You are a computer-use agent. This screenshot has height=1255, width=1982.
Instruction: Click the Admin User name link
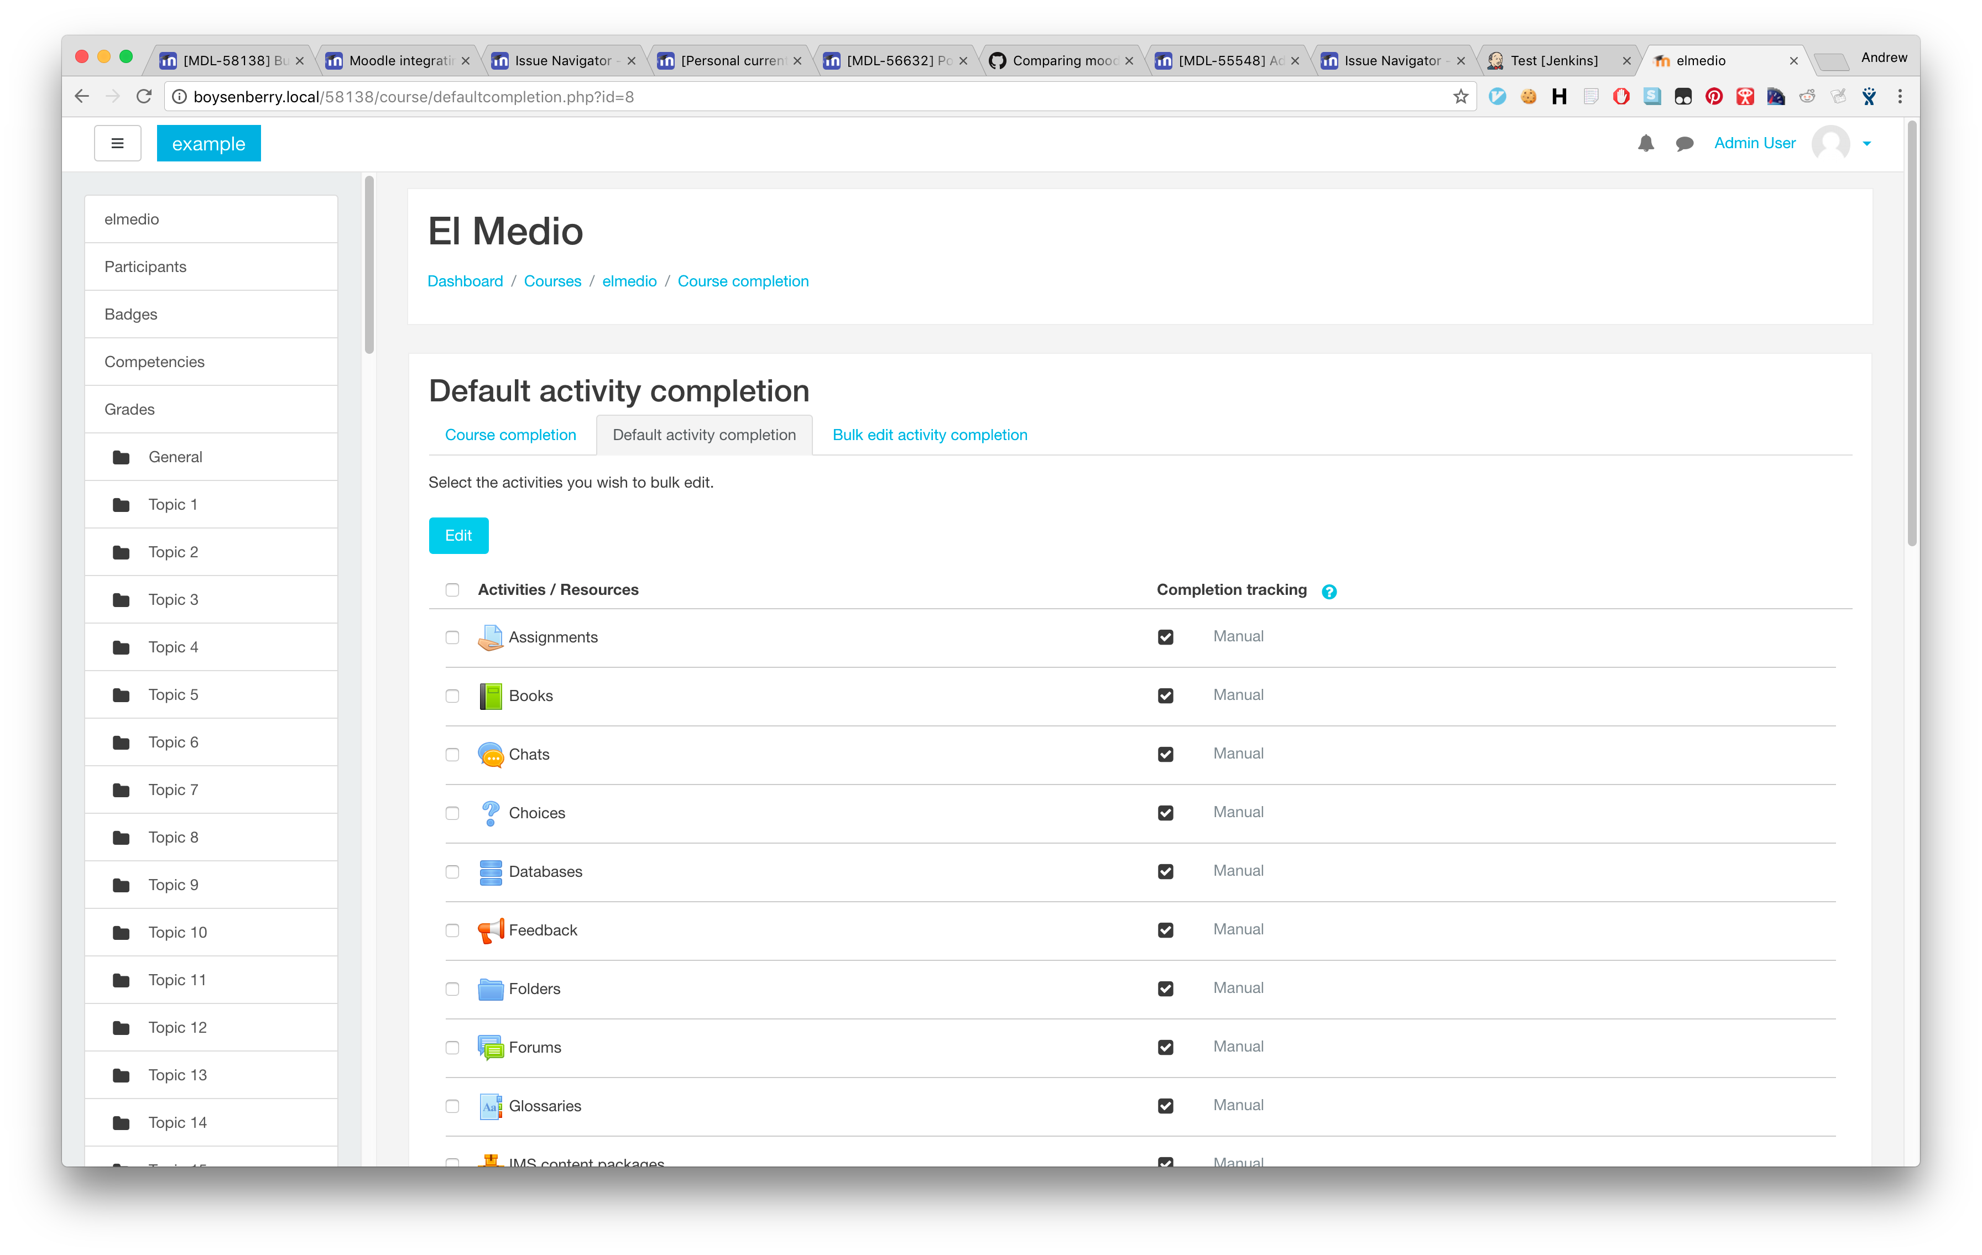point(1754,143)
